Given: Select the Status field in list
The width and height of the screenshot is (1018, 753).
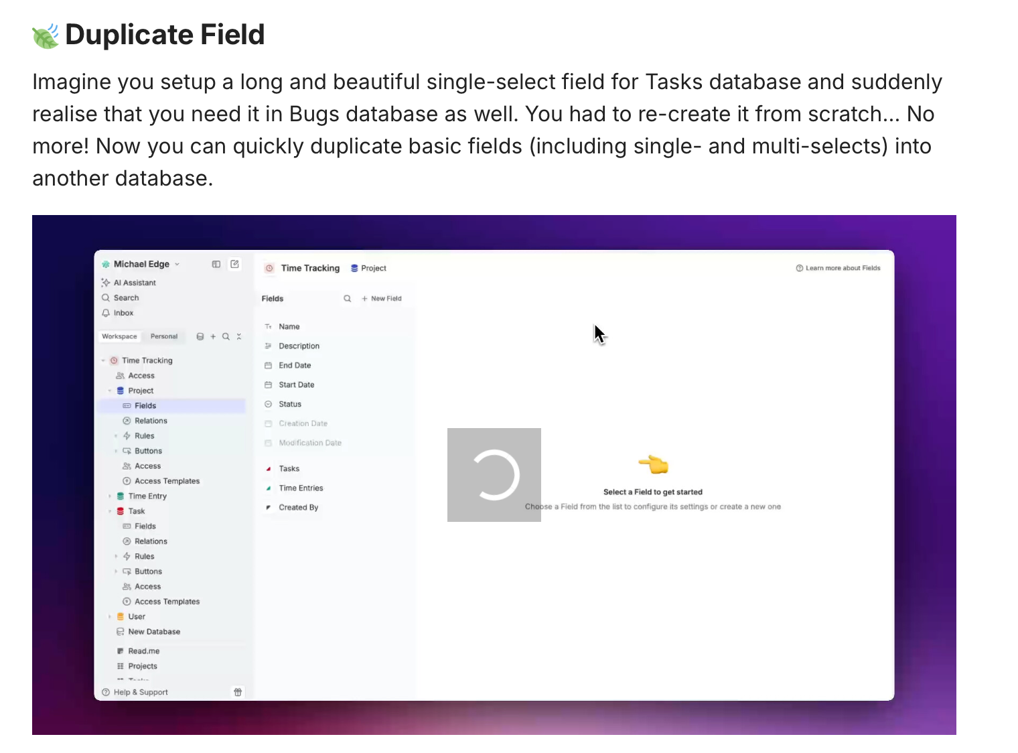Looking at the screenshot, I should [x=290, y=404].
